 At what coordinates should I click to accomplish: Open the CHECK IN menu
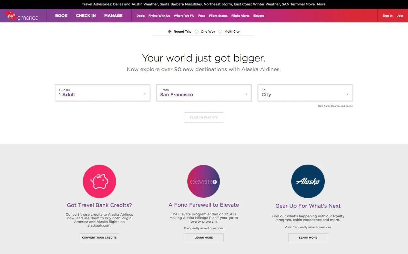86,16
